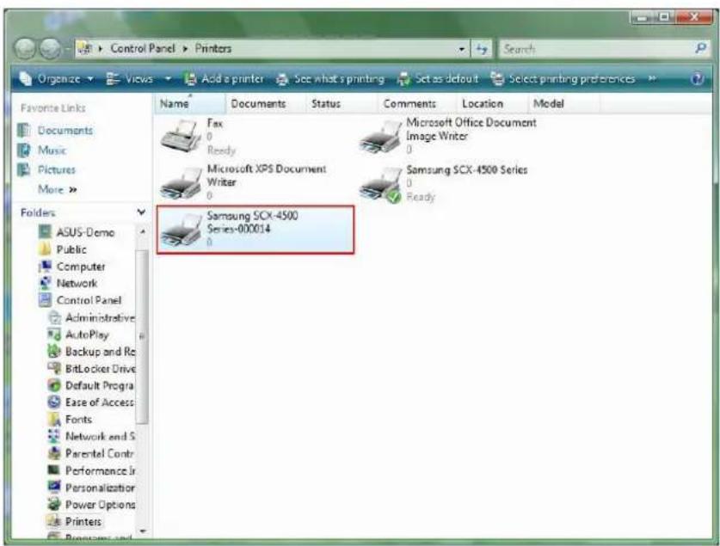The height and width of the screenshot is (546, 720).
Task: Click the Set as default toolbar icon
Action: pyautogui.click(x=403, y=79)
